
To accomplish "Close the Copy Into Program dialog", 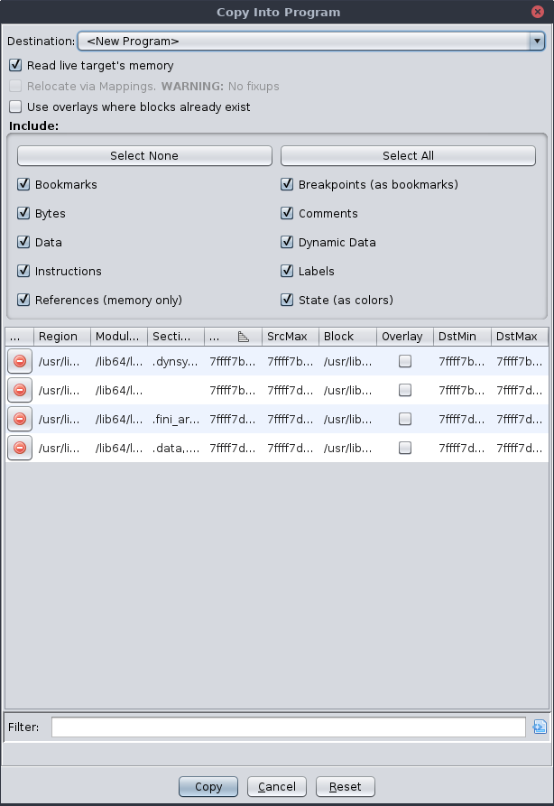I will [538, 12].
